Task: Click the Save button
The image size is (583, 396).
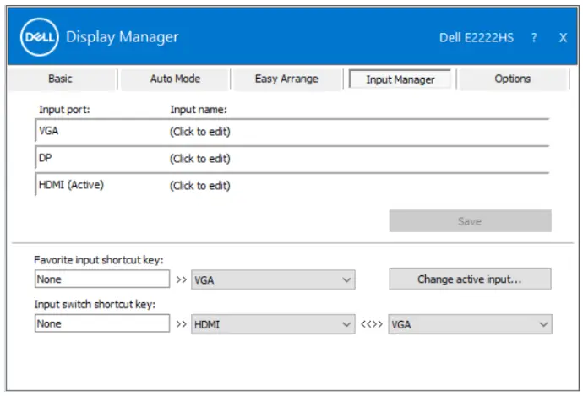Action: pos(470,221)
